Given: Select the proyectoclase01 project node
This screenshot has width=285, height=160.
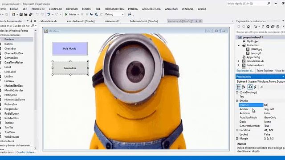Looking at the screenshot, I should (252, 37).
